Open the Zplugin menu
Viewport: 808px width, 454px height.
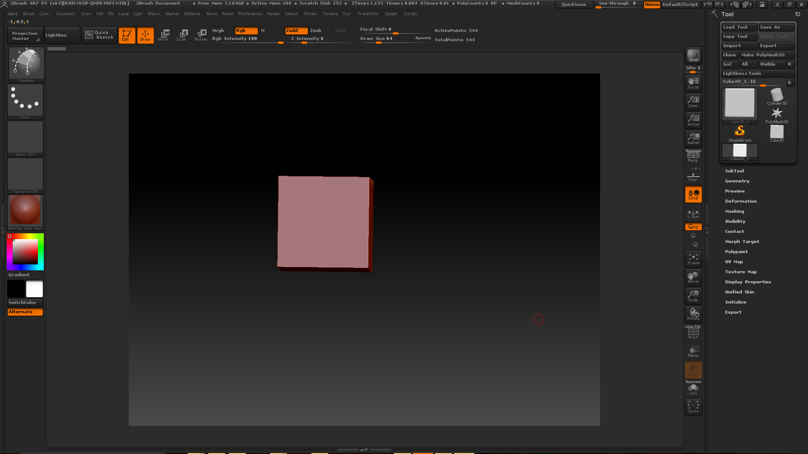coord(391,14)
